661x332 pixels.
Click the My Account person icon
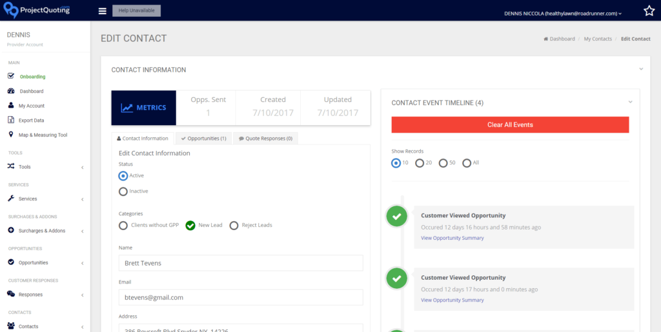(x=11, y=105)
